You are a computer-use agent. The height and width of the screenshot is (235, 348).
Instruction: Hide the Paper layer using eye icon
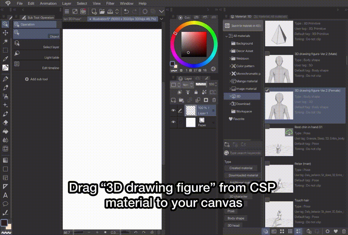173,122
